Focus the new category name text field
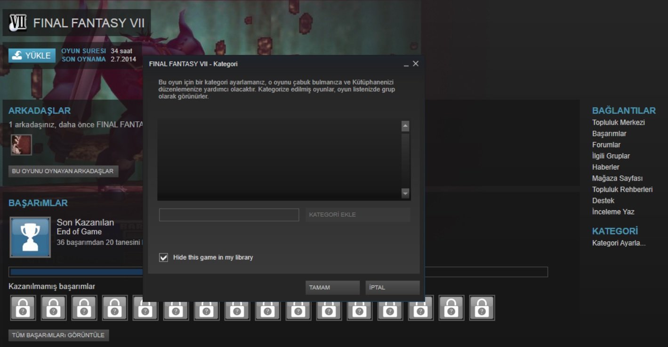 click(x=229, y=215)
